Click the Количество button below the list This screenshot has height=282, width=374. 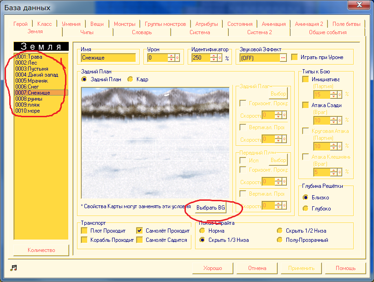click(x=41, y=250)
